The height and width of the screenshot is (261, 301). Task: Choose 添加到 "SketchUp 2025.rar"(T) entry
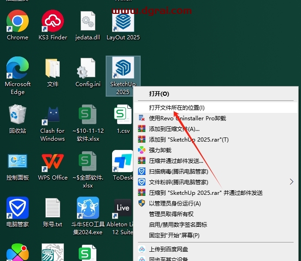[216, 139]
